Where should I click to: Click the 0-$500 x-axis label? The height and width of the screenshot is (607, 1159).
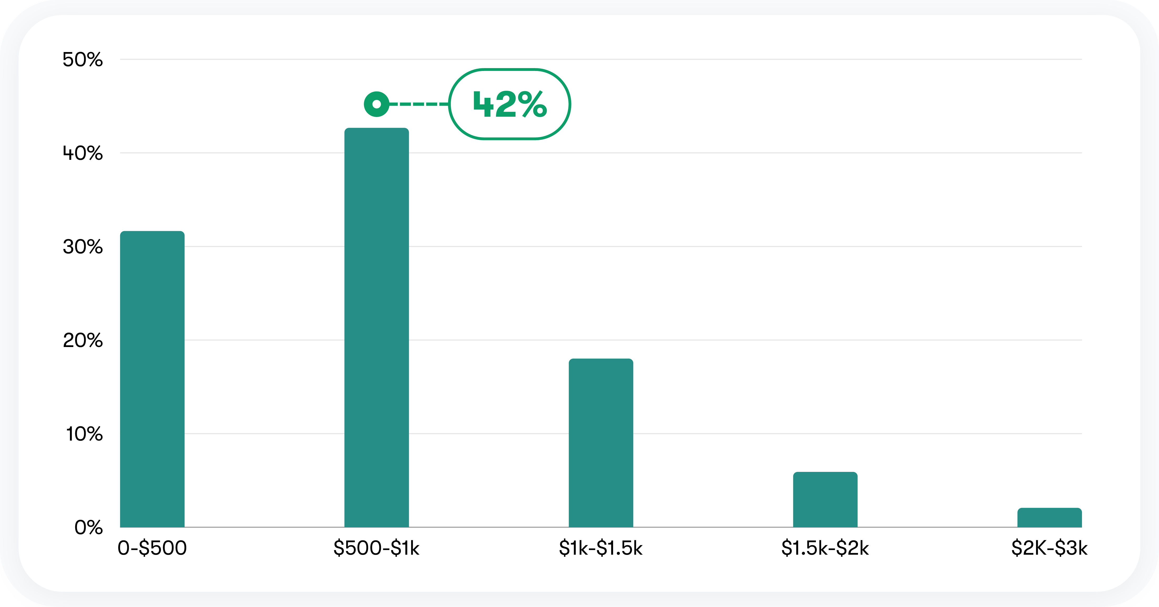click(152, 548)
